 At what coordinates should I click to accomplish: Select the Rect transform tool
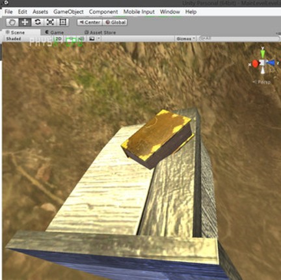[x=62, y=22]
